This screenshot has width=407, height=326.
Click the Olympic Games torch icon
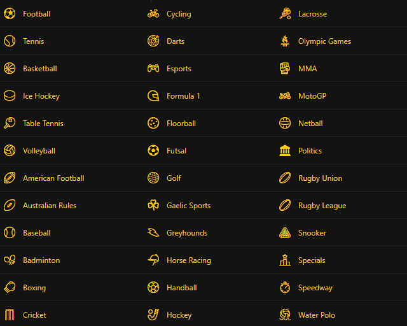[285, 41]
